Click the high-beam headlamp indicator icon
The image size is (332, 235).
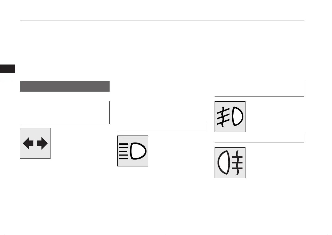click(133, 151)
